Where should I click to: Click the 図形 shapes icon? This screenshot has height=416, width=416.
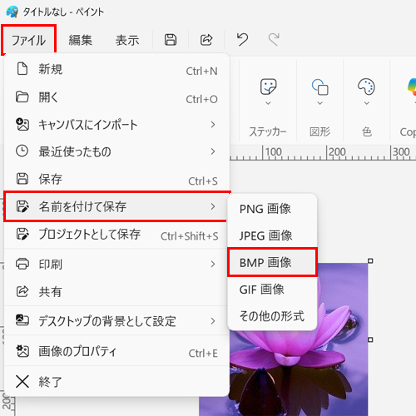pyautogui.click(x=320, y=87)
